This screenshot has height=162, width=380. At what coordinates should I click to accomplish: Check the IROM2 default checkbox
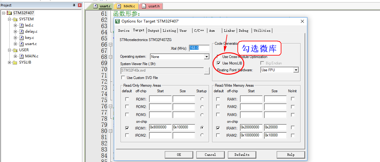127,135
